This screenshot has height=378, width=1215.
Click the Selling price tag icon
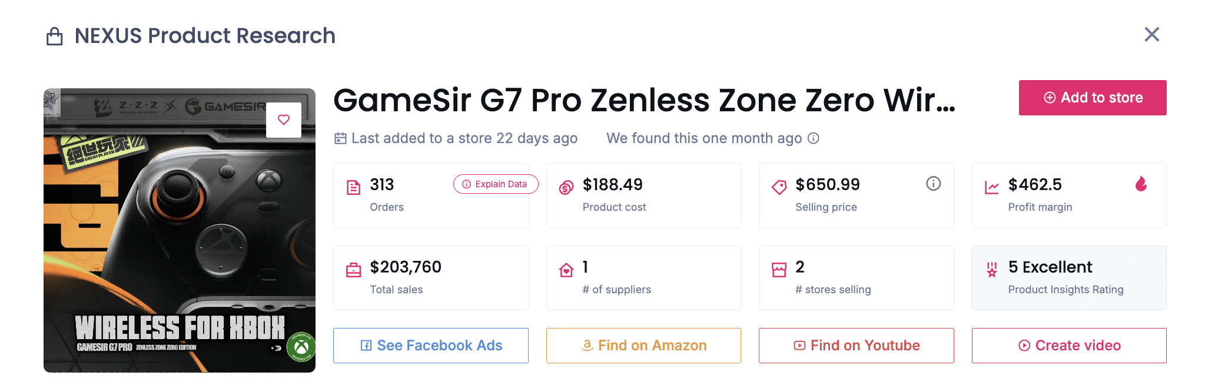[779, 188]
